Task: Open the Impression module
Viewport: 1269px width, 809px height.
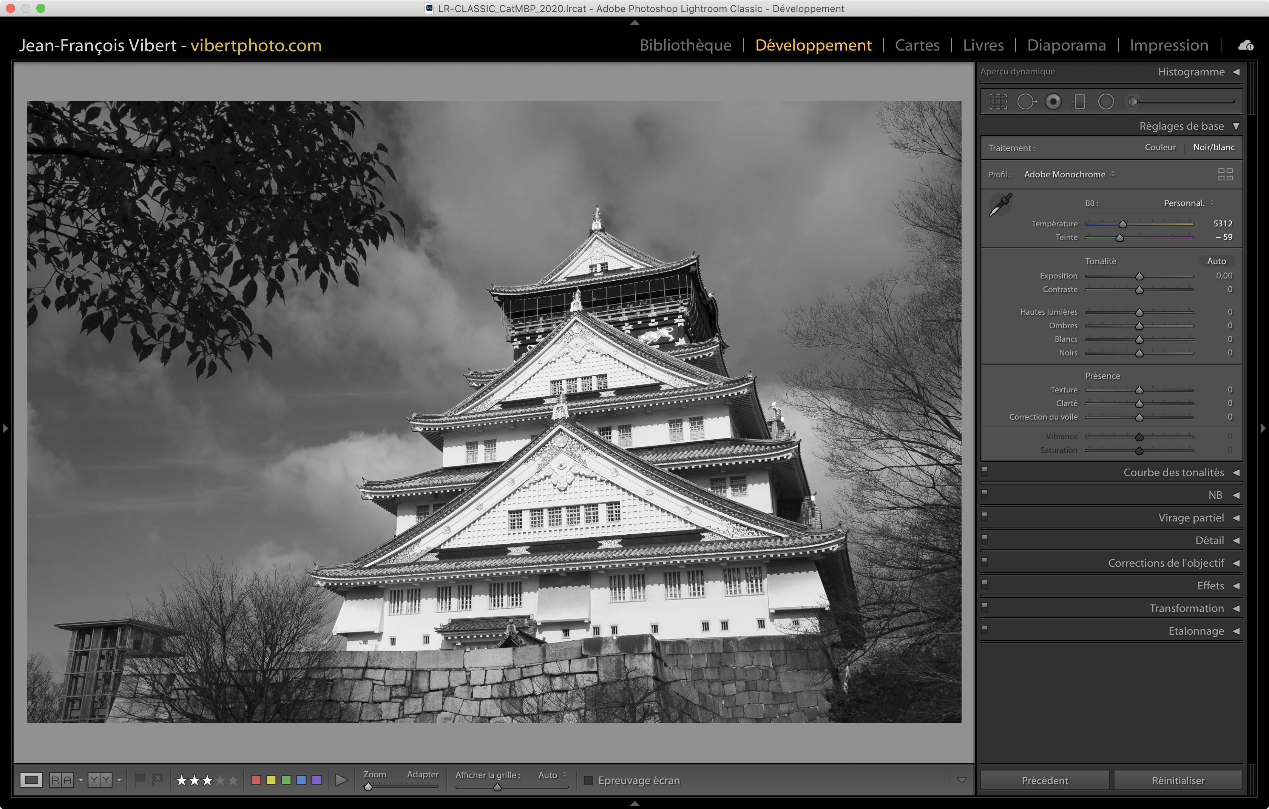Action: point(1168,45)
